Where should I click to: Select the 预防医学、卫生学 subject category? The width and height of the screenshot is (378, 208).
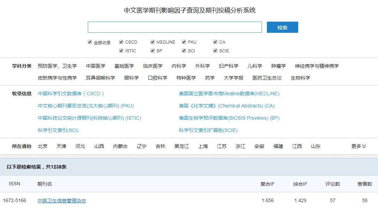(57, 66)
